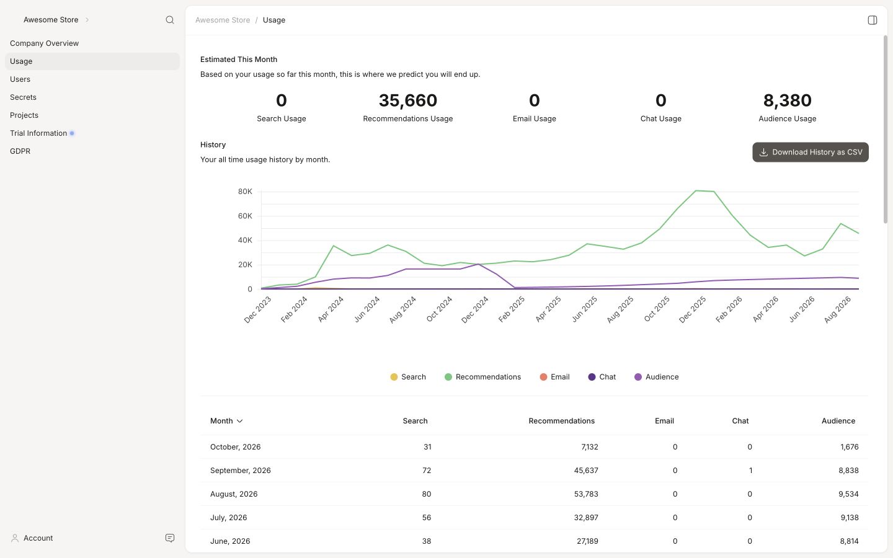
Task: Click the Recommendations column header
Action: coord(561,421)
